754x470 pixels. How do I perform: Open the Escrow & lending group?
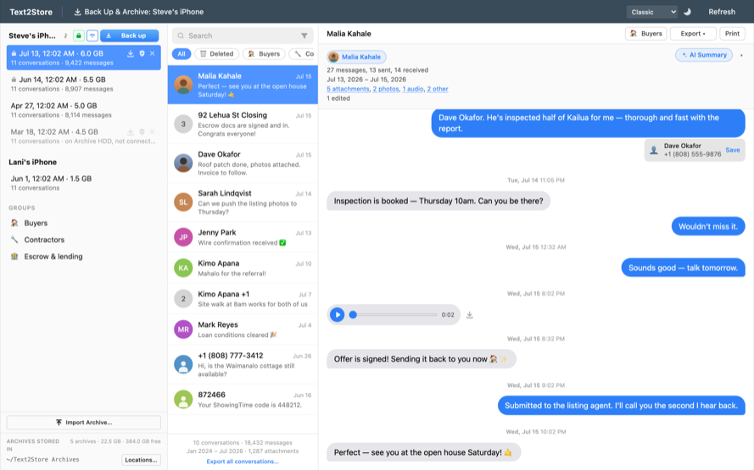[x=84, y=257]
